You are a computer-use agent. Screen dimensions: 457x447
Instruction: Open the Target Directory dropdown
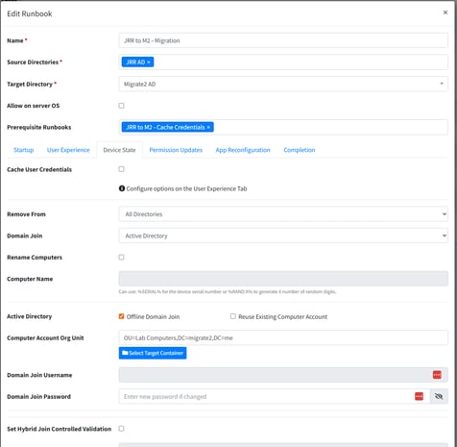click(283, 84)
